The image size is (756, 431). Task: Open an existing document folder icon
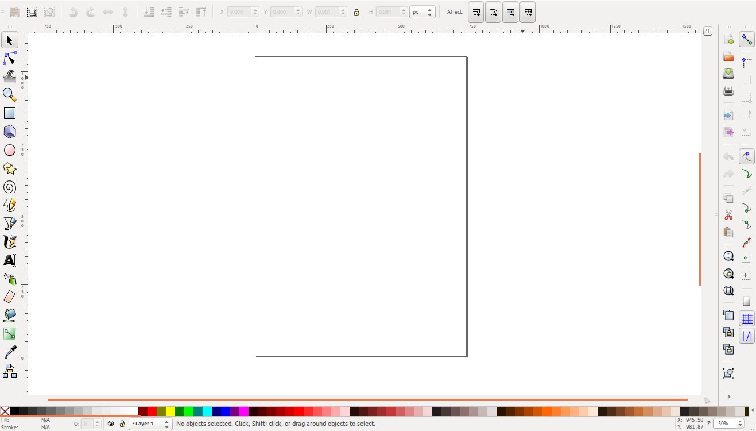click(x=728, y=57)
